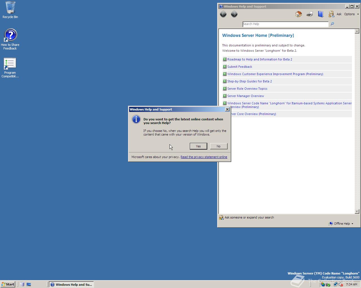The width and height of the screenshot is (361, 288).
Task: Run search with magnifying glass icon
Action: click(332, 24)
